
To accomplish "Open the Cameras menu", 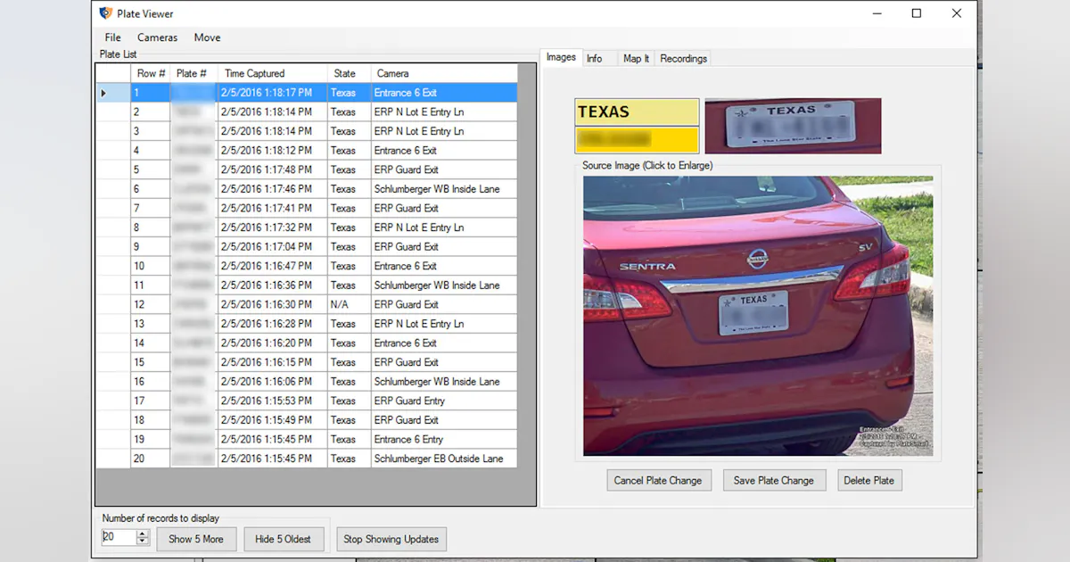I will click(157, 37).
